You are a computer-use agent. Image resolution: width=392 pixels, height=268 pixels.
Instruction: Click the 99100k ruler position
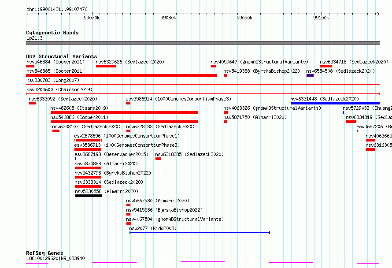tap(321, 18)
